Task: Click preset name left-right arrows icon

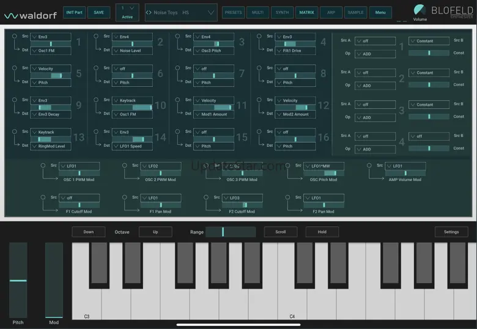Action: [x=149, y=12]
